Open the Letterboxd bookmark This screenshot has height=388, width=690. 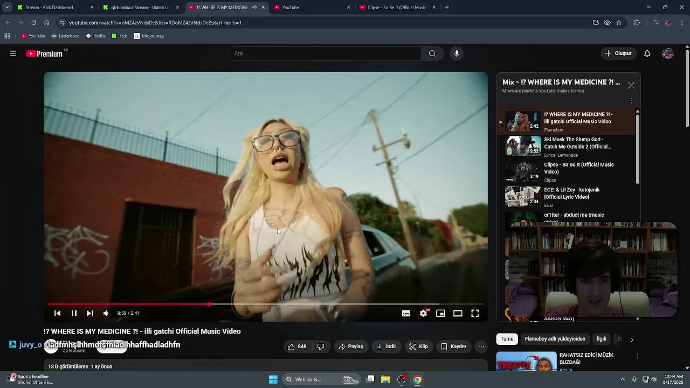[65, 36]
